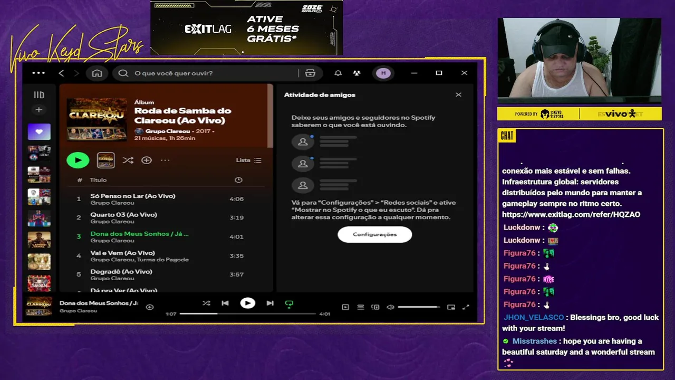Click the ExitLag banner ad
The height and width of the screenshot is (380, 675).
pos(247,28)
